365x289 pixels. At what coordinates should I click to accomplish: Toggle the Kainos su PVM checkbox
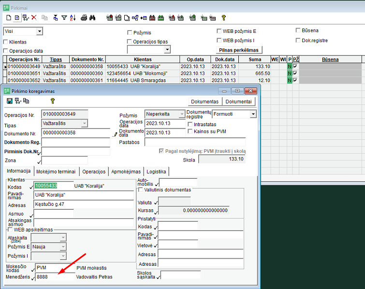tap(190, 131)
